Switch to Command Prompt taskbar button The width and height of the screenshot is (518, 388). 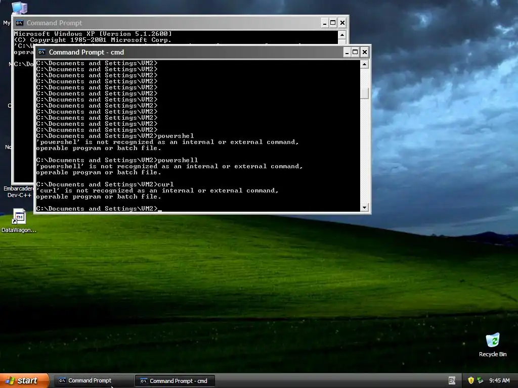(x=93, y=380)
